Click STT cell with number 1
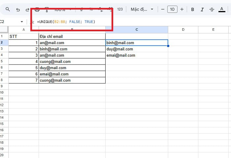Viewport: 231px width, 158px height. click(23, 43)
